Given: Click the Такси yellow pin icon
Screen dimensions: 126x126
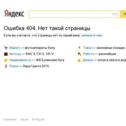Looking at the screenshot, I should click(x=79, y=48).
